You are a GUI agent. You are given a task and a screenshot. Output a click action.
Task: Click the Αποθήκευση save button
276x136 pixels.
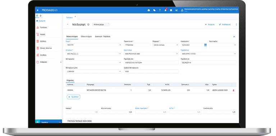[x=225, y=25]
